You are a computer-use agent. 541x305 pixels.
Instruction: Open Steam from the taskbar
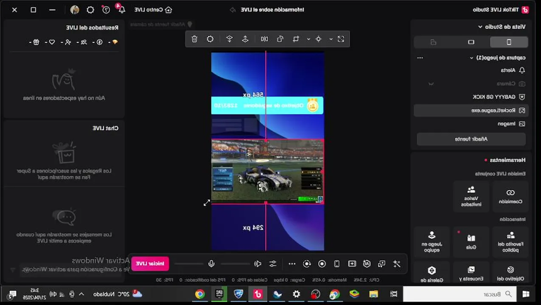coord(277,294)
